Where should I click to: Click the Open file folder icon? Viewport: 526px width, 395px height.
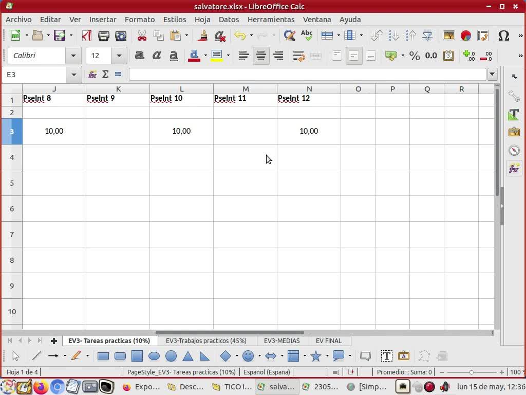tap(37, 35)
